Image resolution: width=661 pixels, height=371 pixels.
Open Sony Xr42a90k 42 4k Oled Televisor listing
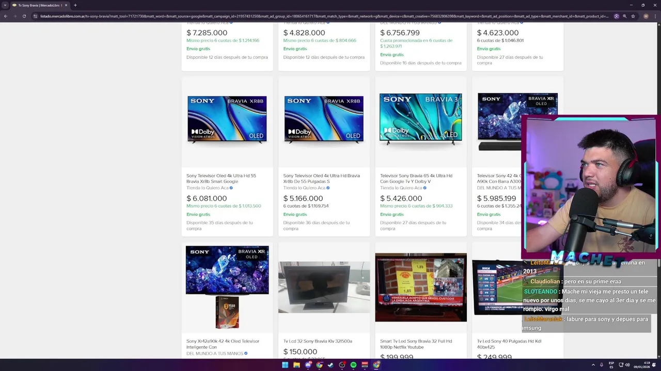click(x=223, y=344)
